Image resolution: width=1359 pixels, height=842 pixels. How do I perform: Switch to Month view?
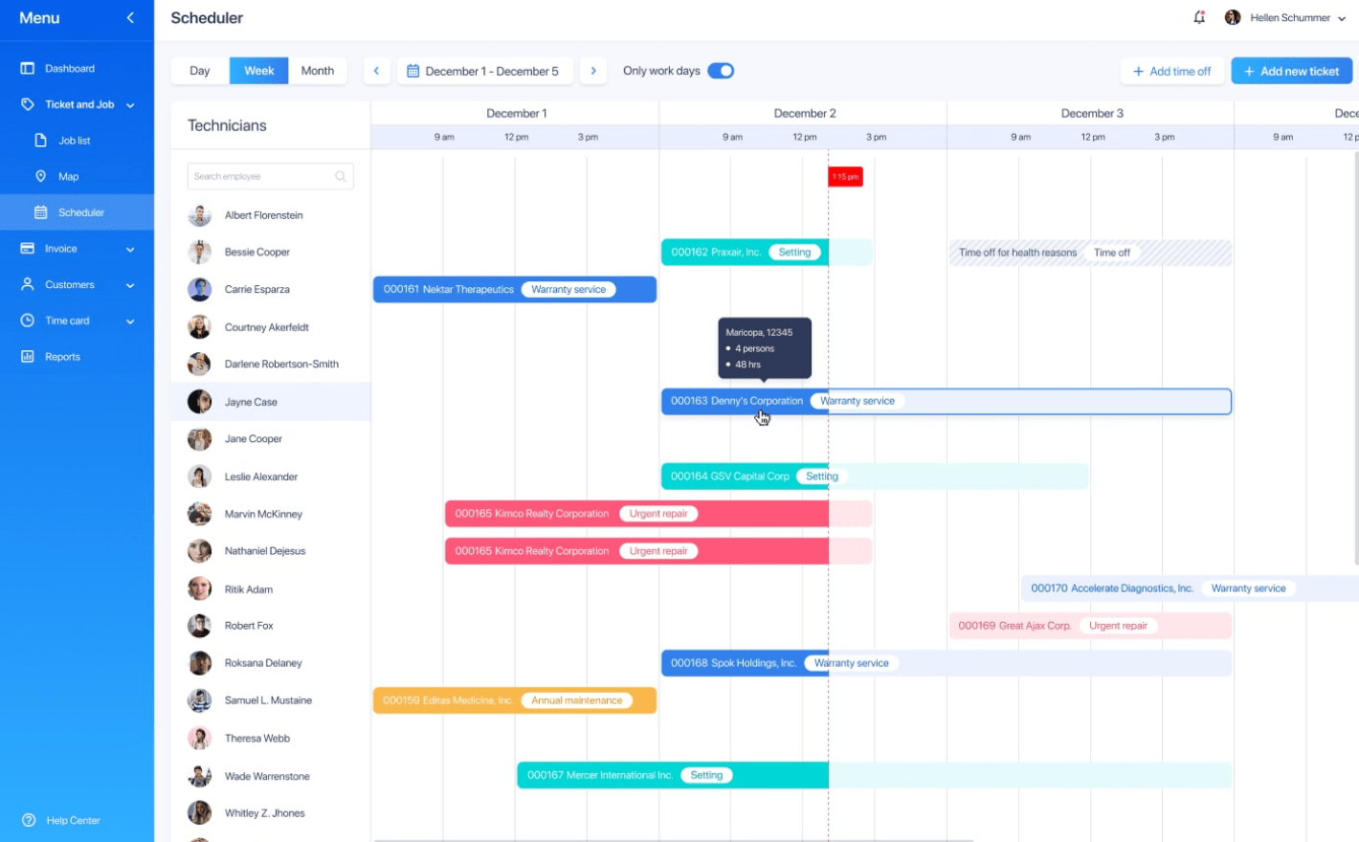click(x=317, y=70)
